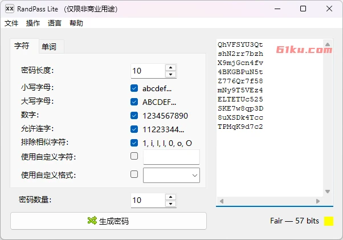Enable the 使用自定义字符 checkbox
This screenshot has width=343, height=240.
coord(134,156)
